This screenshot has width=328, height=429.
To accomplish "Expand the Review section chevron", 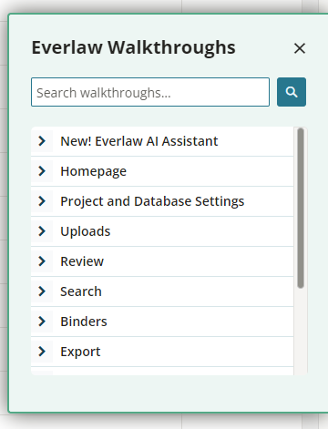I will pos(42,261).
